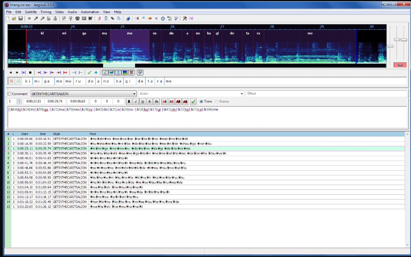Click the start time field 0:00:23.11
Image resolution: width=411 pixels, height=257 pixels.
34,101
